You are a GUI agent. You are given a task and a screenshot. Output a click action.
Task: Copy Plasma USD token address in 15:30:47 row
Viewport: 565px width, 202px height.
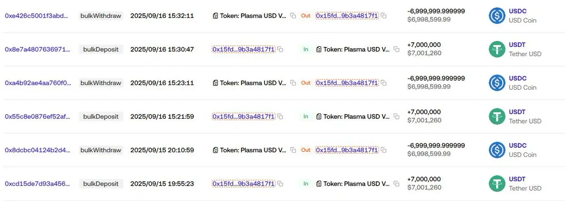[396, 49]
